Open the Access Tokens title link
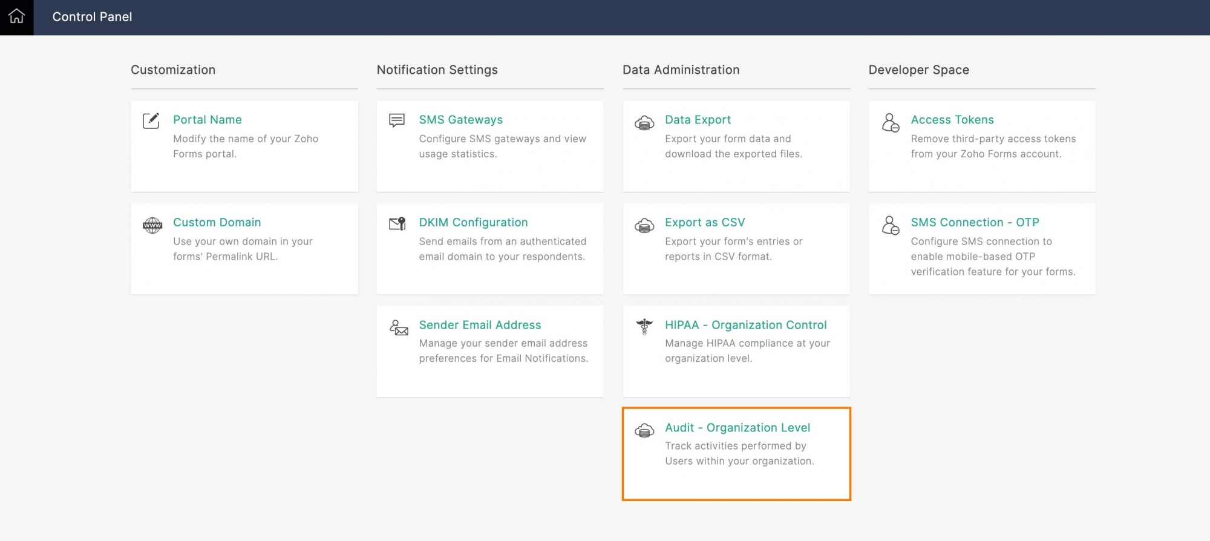Viewport: 1210px width, 541px height. 952,120
